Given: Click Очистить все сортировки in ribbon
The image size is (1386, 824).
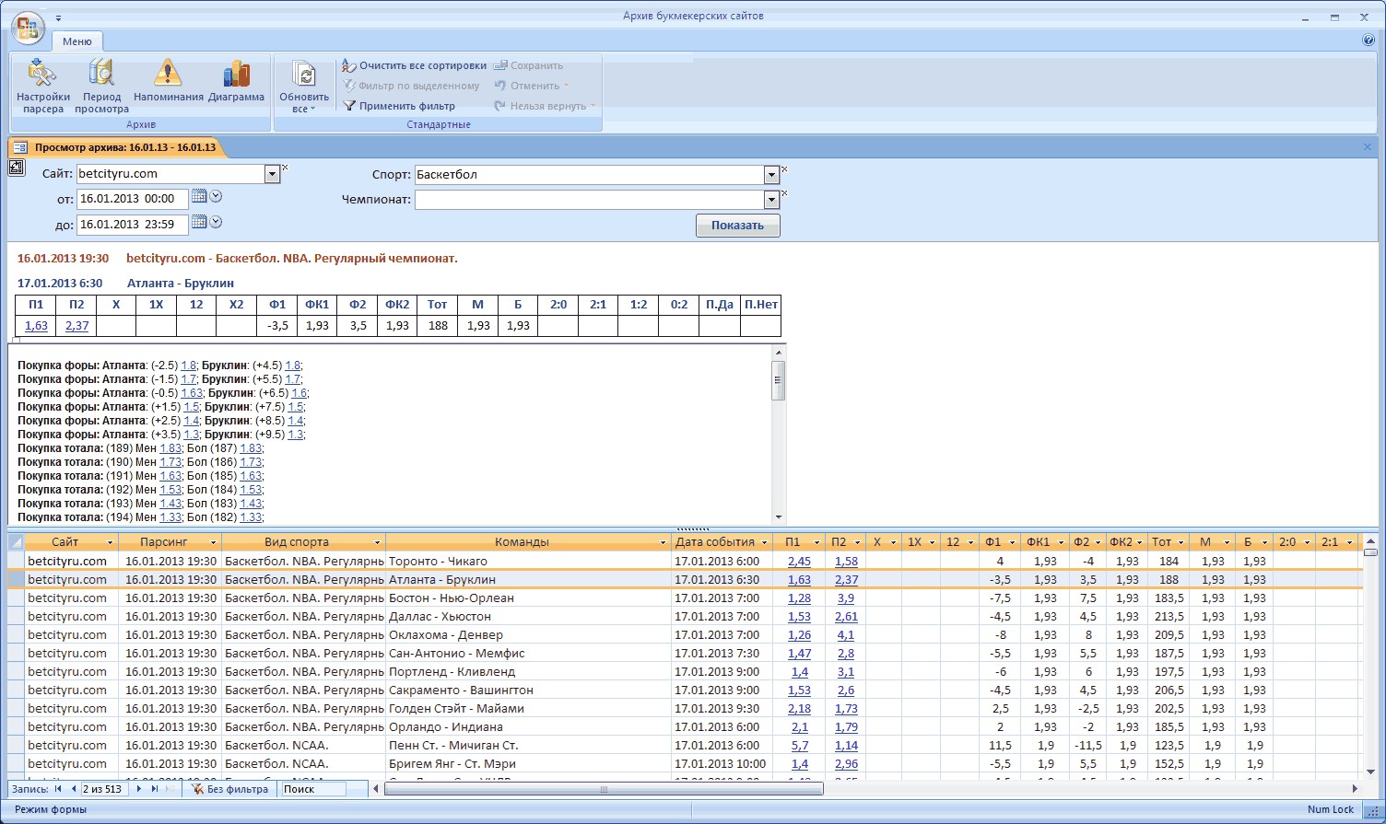Looking at the screenshot, I should click(x=414, y=65).
